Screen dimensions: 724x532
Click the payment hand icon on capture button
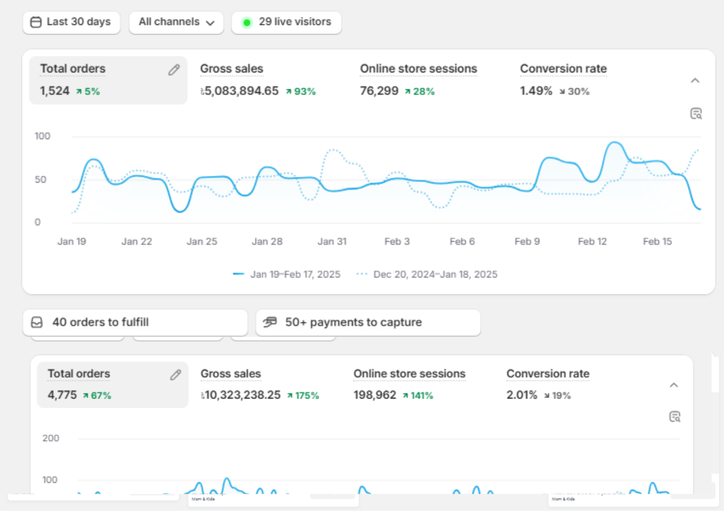(270, 322)
